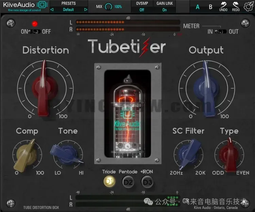Click the EVEN label under Type
The image size is (255, 212).
(x=243, y=173)
